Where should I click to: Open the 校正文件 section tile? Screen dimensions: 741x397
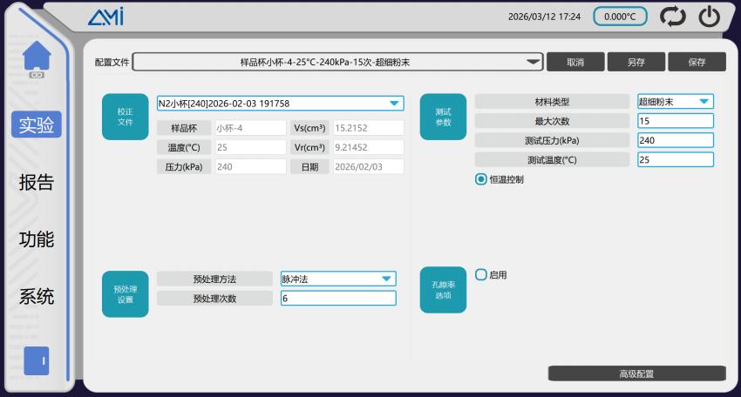(x=126, y=117)
